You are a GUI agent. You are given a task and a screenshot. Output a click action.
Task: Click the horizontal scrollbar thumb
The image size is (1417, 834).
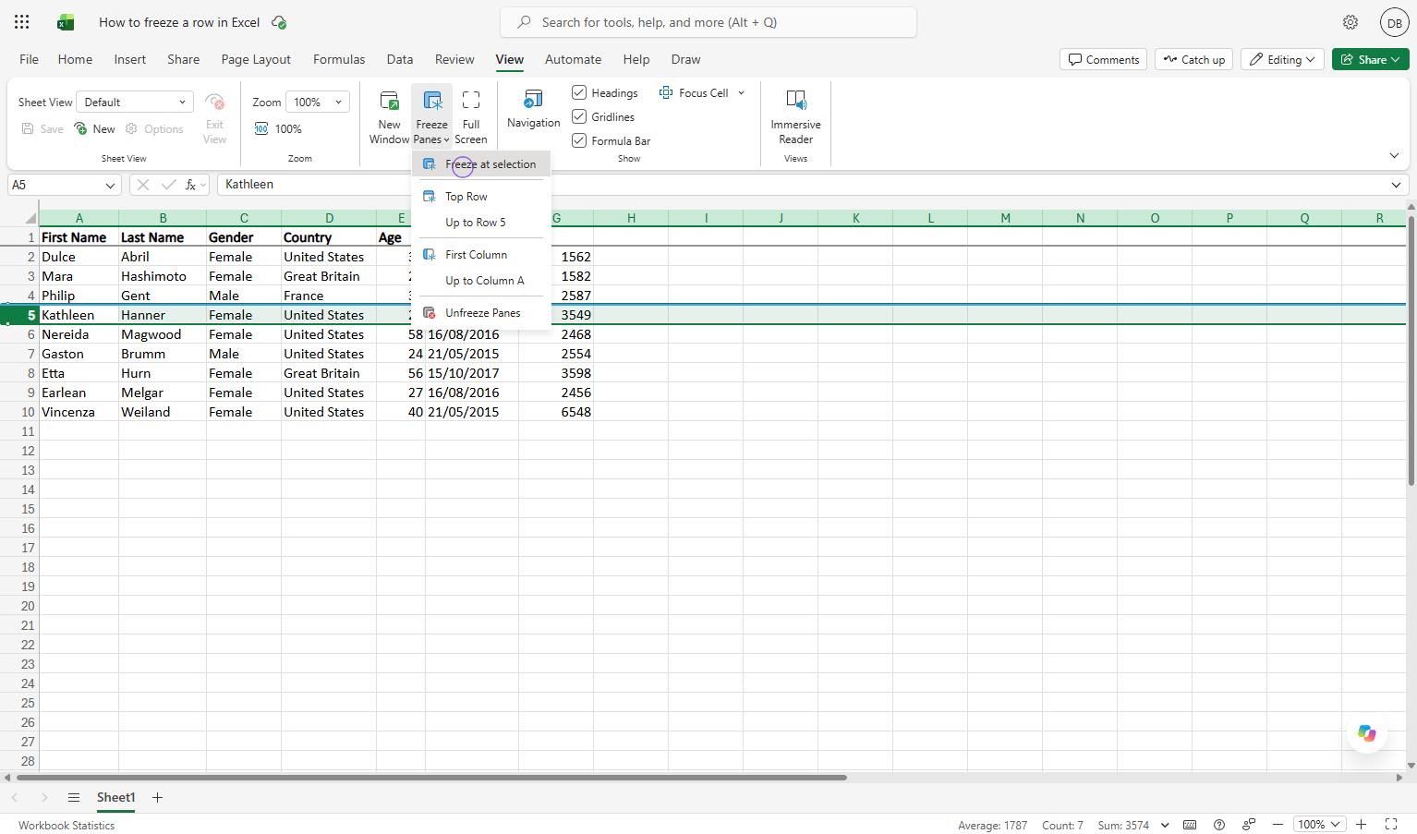(430, 777)
